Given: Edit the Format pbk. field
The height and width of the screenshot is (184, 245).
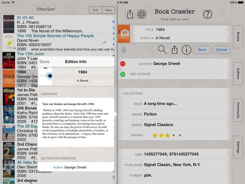Looking at the screenshot, I should 174,176.
